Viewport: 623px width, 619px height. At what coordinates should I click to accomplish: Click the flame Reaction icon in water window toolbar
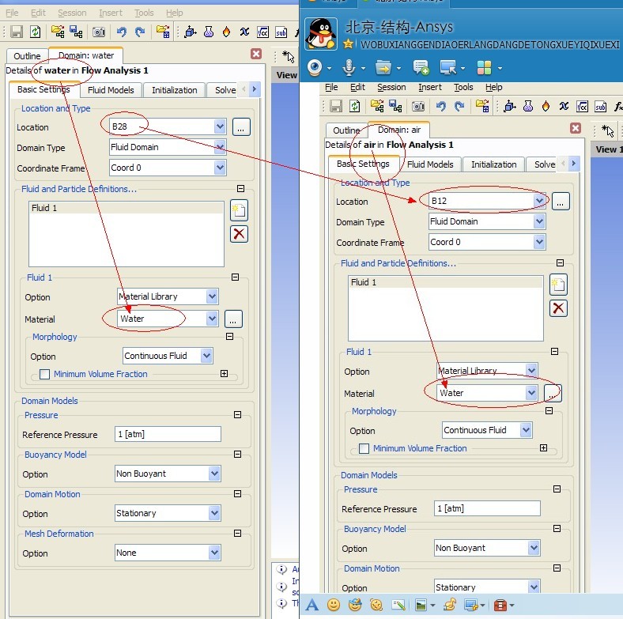226,32
